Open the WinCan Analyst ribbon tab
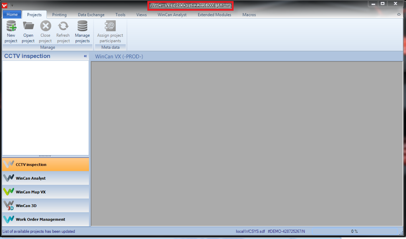The height and width of the screenshot is (239, 406). pos(172,15)
